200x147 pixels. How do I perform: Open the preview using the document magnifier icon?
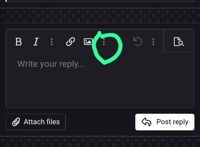click(179, 42)
